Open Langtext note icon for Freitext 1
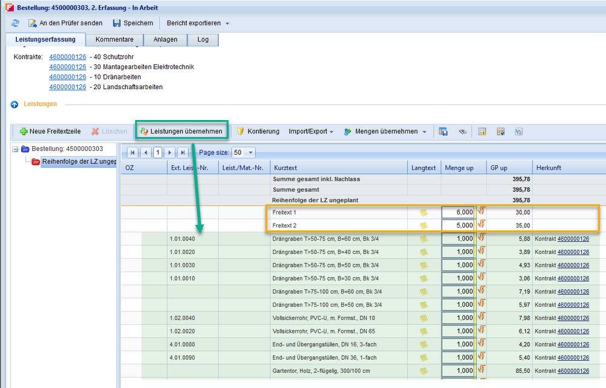The image size is (606, 388). (424, 213)
